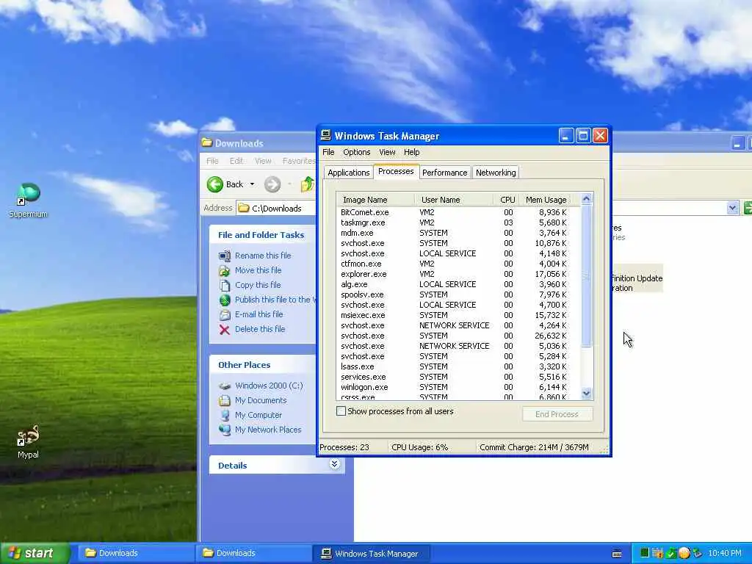This screenshot has height=564, width=752.
Task: Open the Options menu in Task Manager
Action: (x=356, y=152)
